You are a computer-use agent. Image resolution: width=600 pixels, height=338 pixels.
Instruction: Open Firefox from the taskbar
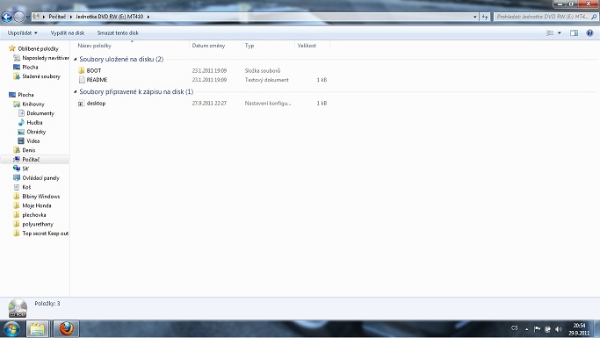[66, 329]
